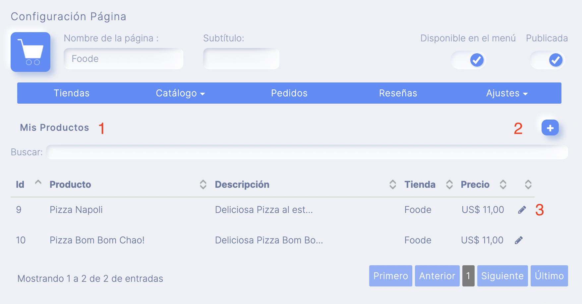Go to Siguiente page
582x304 pixels.
pyautogui.click(x=502, y=276)
